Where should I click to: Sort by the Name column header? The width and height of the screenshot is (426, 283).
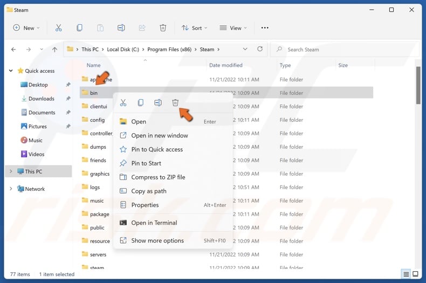93,65
